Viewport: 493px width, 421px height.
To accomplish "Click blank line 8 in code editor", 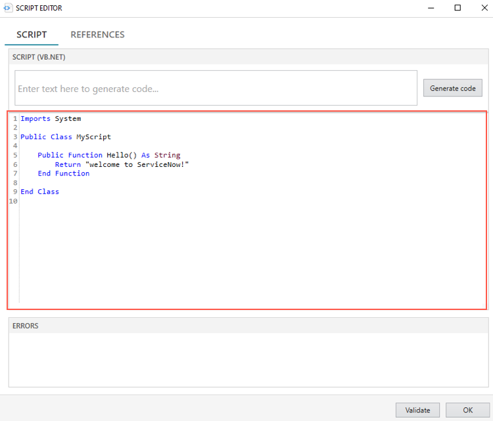I will point(252,183).
